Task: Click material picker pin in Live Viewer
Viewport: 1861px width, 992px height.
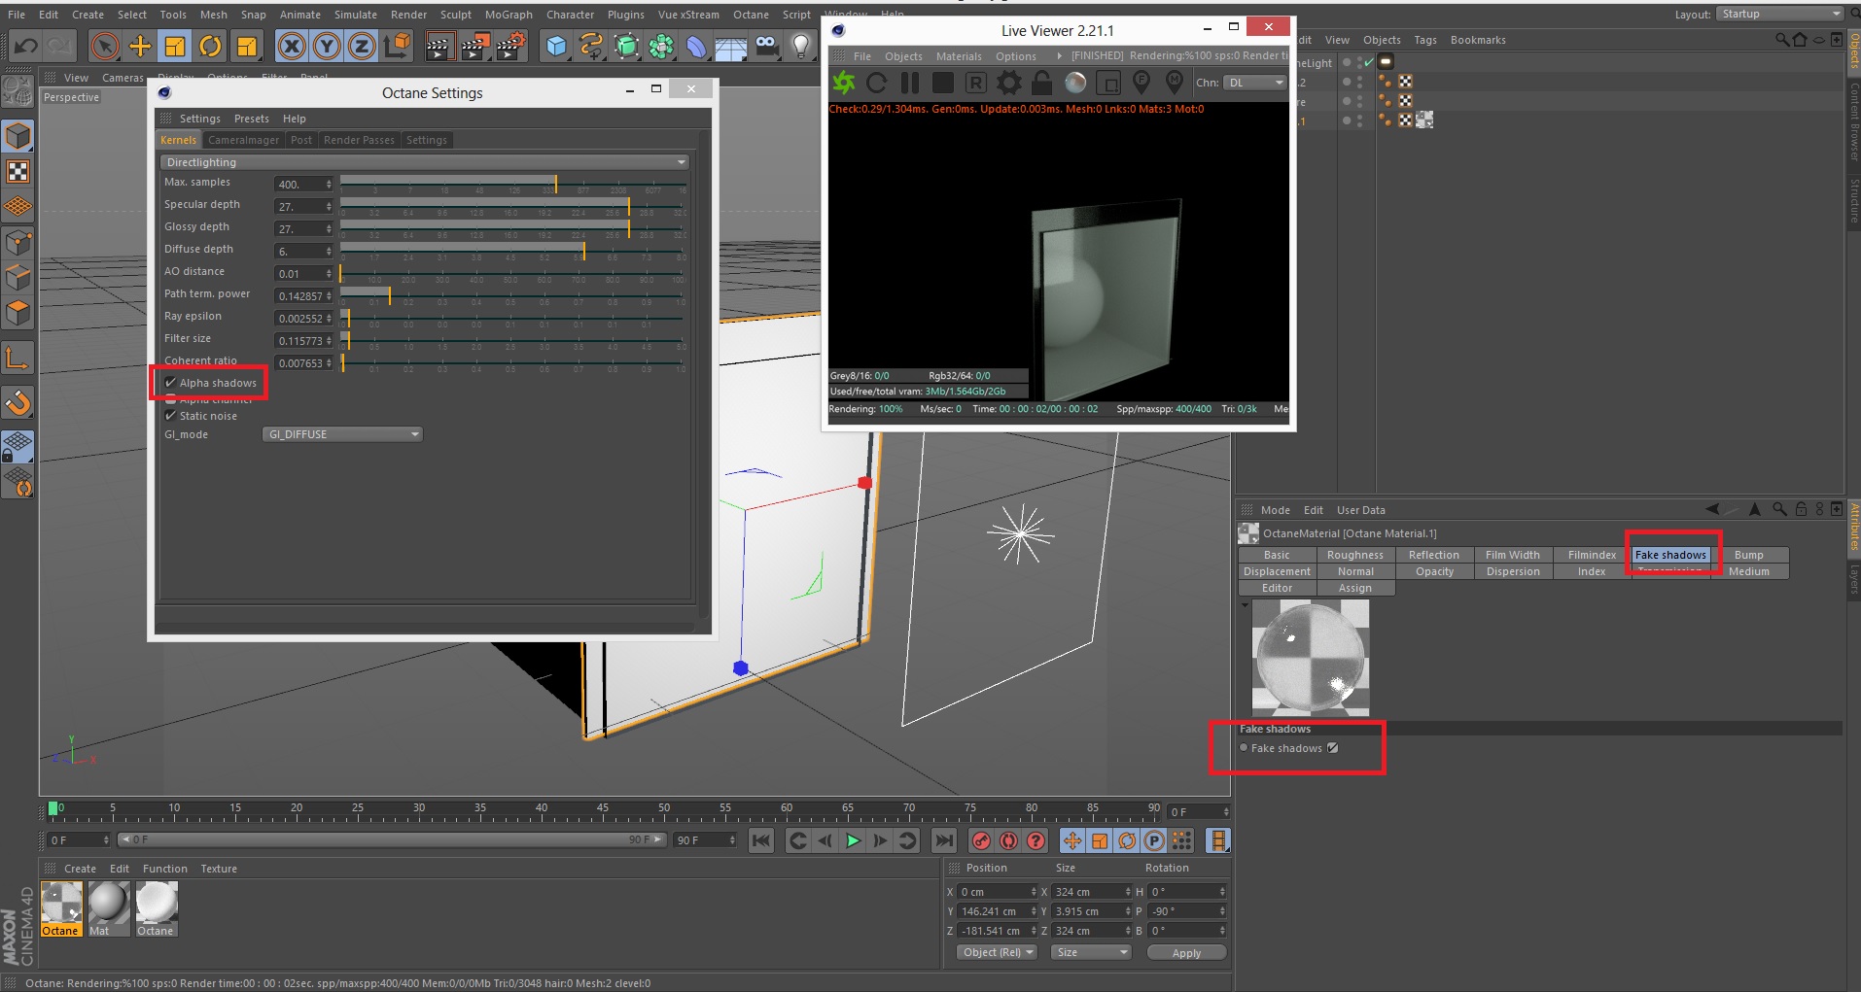Action: [x=1175, y=83]
